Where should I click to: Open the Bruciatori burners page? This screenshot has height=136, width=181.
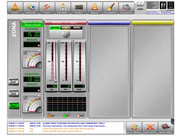point(63,8)
